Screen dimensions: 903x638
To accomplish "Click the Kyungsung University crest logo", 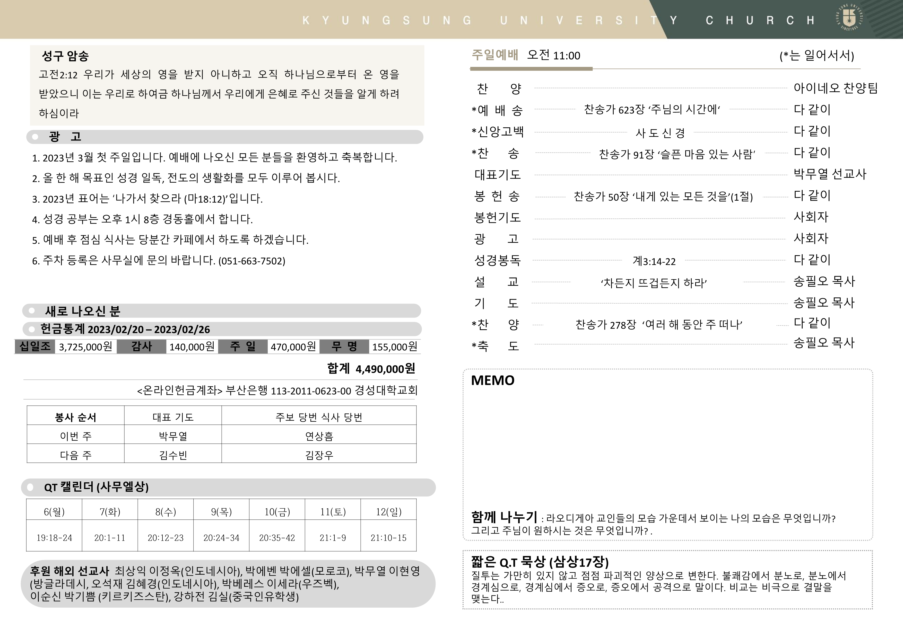I will tap(850, 17).
